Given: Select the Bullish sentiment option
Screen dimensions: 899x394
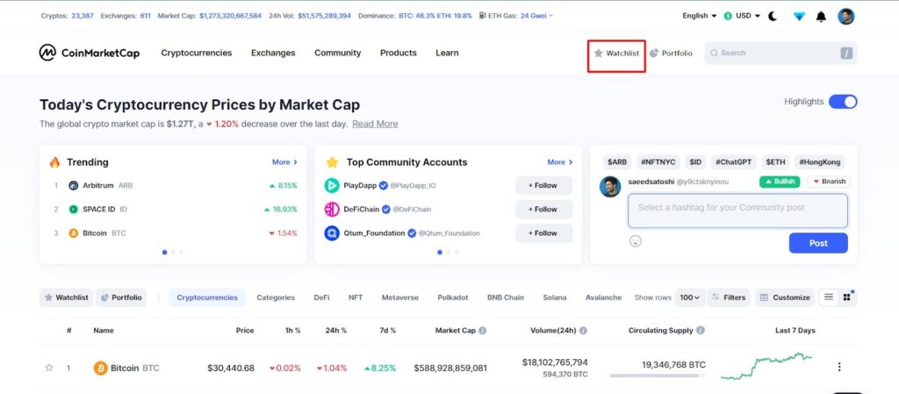Looking at the screenshot, I should [x=780, y=182].
